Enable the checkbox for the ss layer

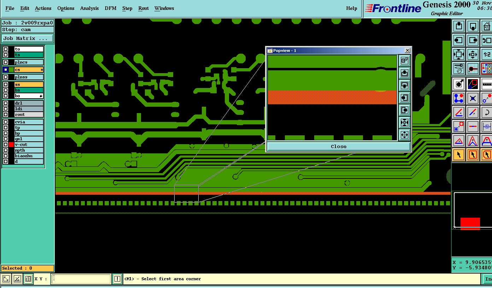tap(6, 84)
